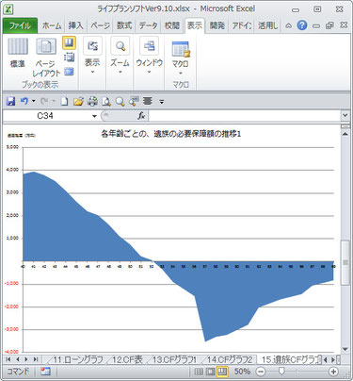Switch to 標準 normal view in ribbon

click(x=18, y=52)
